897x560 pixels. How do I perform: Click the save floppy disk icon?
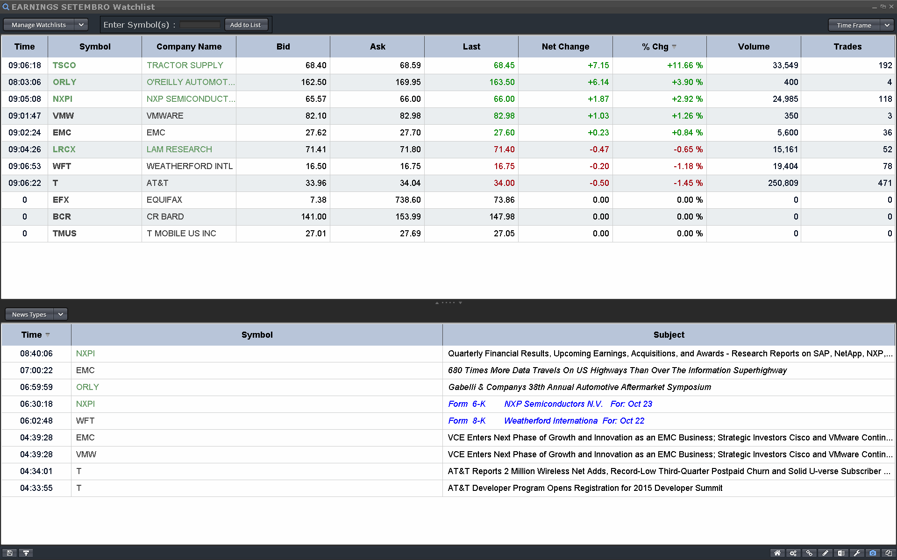click(10, 553)
